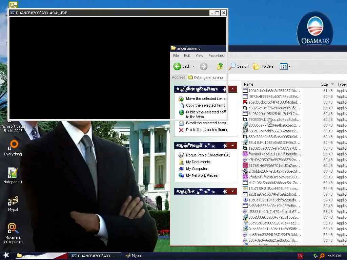The image size is (347, 260).
Task: Select file 19012de9fb62d2e755057f3b...
Action: point(274,91)
